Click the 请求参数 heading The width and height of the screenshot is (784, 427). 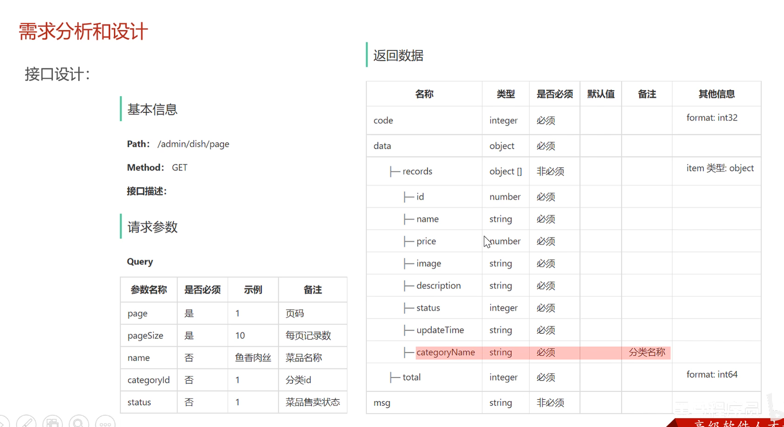(152, 227)
